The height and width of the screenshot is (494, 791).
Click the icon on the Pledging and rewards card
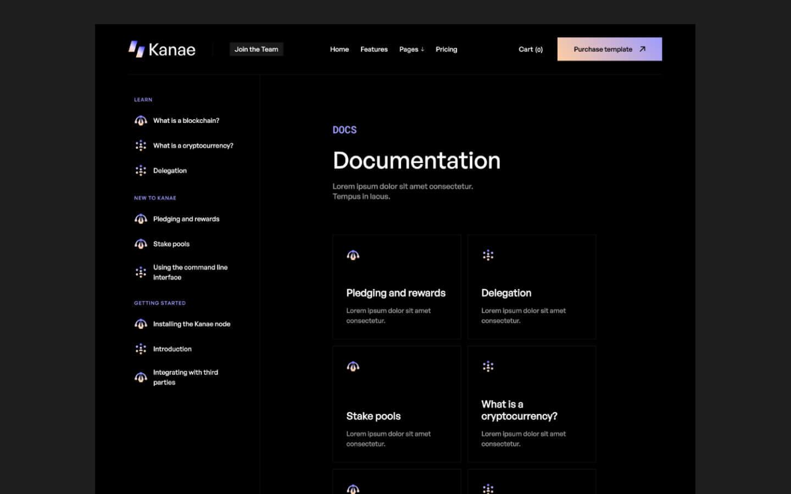353,255
